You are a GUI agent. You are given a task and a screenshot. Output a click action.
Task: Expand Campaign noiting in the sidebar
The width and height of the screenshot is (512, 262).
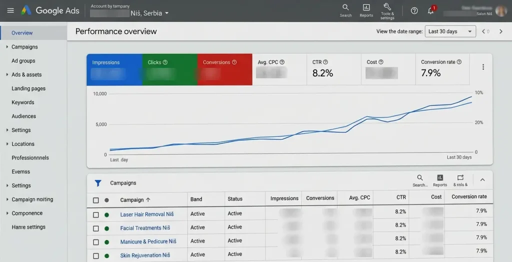(7, 199)
